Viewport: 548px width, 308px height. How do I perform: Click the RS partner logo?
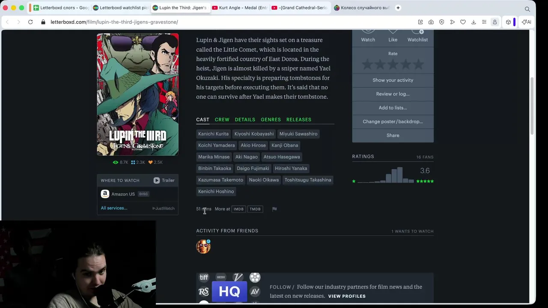[204, 292]
